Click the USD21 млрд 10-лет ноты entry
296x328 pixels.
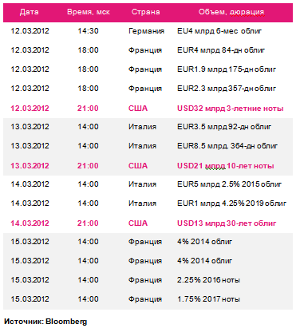click(x=226, y=166)
